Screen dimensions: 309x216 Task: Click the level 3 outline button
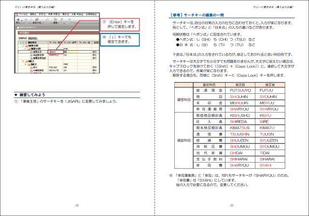[x=25, y=43]
